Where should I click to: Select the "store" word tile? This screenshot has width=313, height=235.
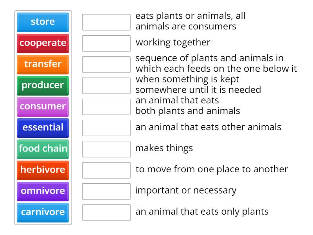pyautogui.click(x=43, y=22)
